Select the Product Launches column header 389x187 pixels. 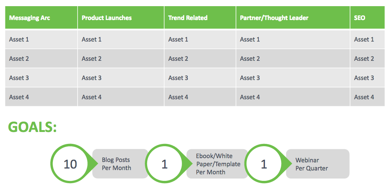click(107, 18)
